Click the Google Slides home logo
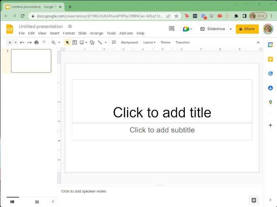 [x=10, y=29]
